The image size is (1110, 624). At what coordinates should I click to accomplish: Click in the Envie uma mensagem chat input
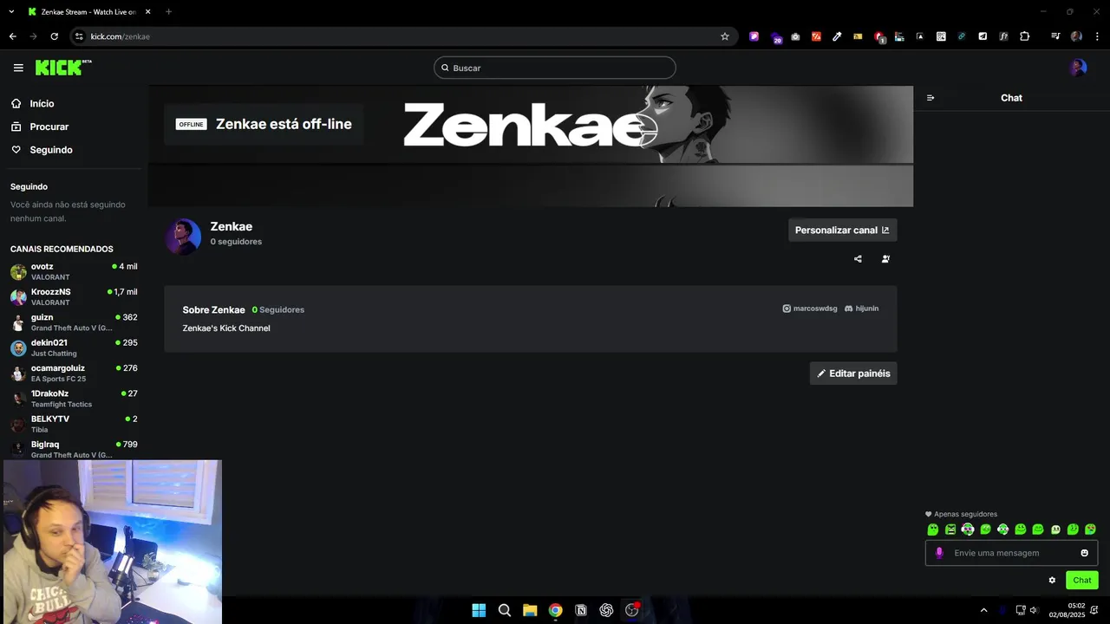[1011, 553]
